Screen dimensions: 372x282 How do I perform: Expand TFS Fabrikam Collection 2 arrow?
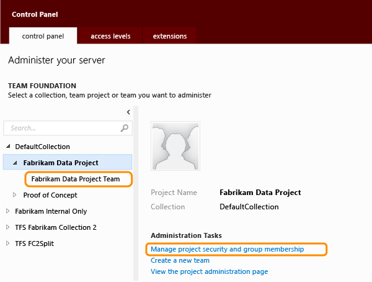[x=7, y=227]
